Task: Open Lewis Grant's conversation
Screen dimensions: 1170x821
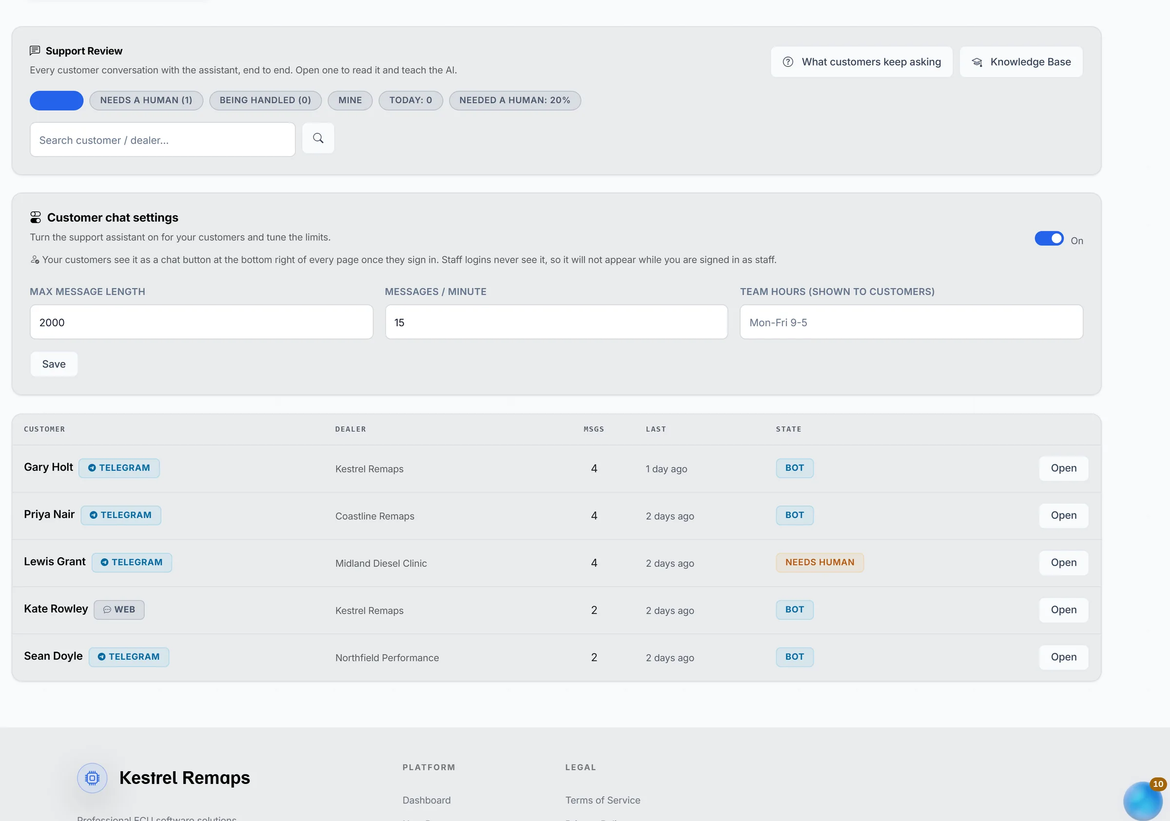Action: (1064, 563)
